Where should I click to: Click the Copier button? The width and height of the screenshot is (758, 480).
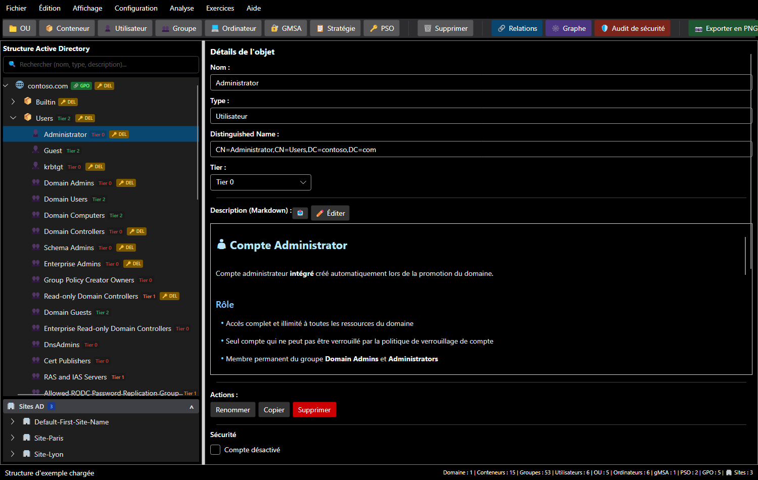coord(274,410)
